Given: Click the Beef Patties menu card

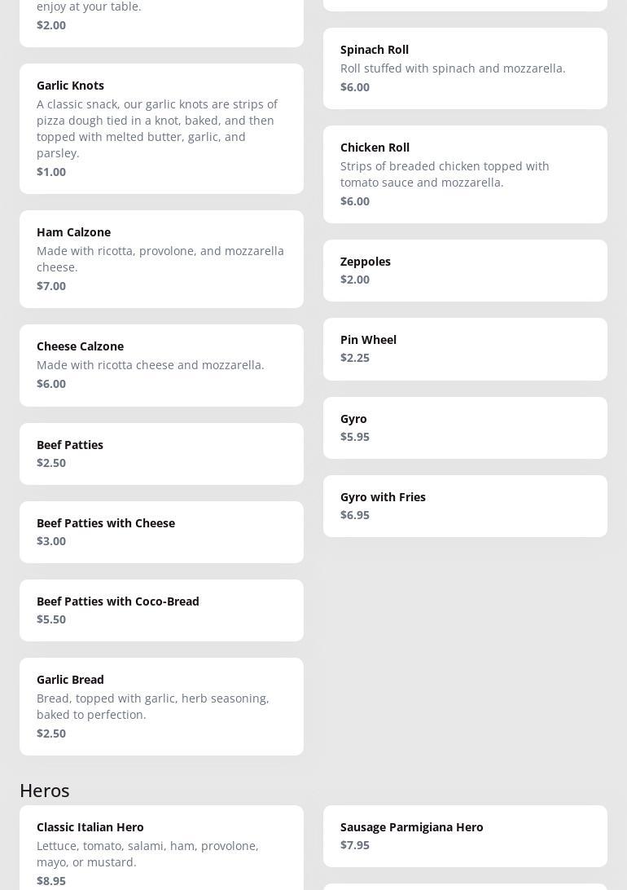Looking at the screenshot, I should coord(161,453).
